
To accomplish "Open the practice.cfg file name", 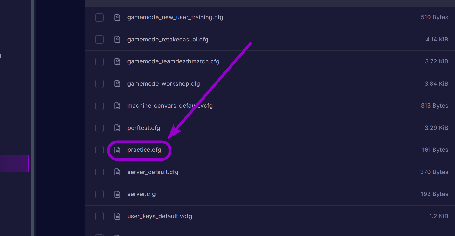I will 144,150.
